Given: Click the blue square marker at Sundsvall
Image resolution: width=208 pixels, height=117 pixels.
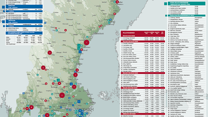Looking at the screenshot, I should pyautogui.click(x=80, y=52).
